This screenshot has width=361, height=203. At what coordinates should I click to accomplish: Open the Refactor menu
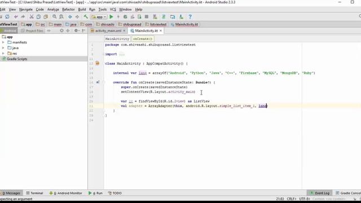click(x=68, y=10)
